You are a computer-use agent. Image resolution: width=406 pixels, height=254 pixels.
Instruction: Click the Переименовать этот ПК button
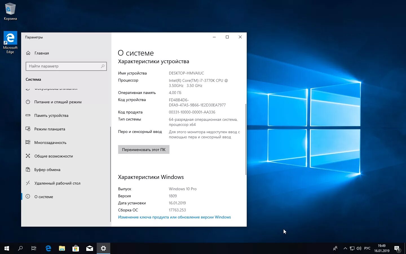(144, 150)
